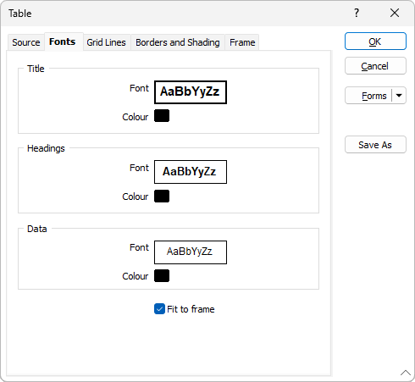The width and height of the screenshot is (415, 382).
Task: Click the Cancel button
Action: click(375, 66)
